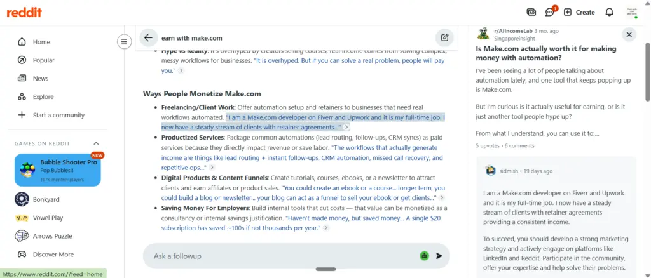
Task: Open the r/AIIncomeLab community link
Action: tap(513, 31)
